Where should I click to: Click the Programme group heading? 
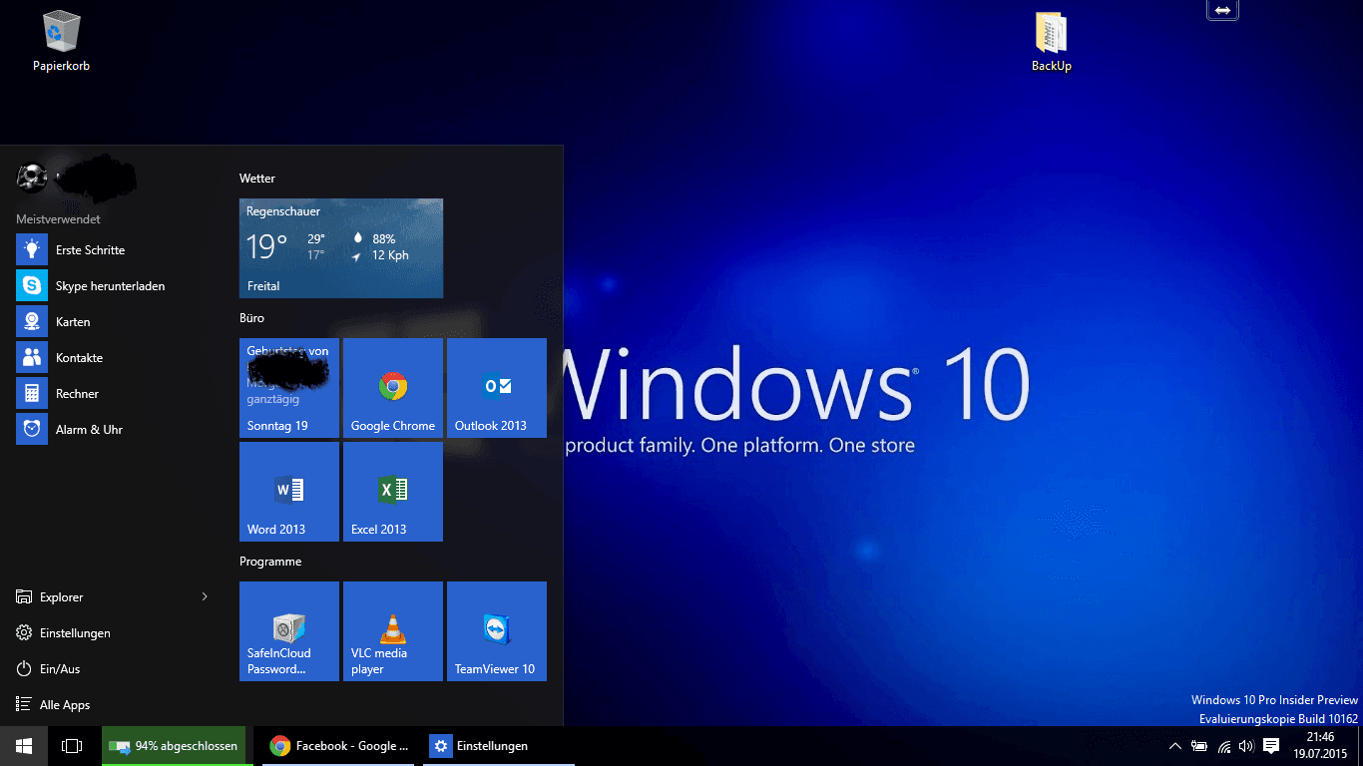click(x=270, y=562)
